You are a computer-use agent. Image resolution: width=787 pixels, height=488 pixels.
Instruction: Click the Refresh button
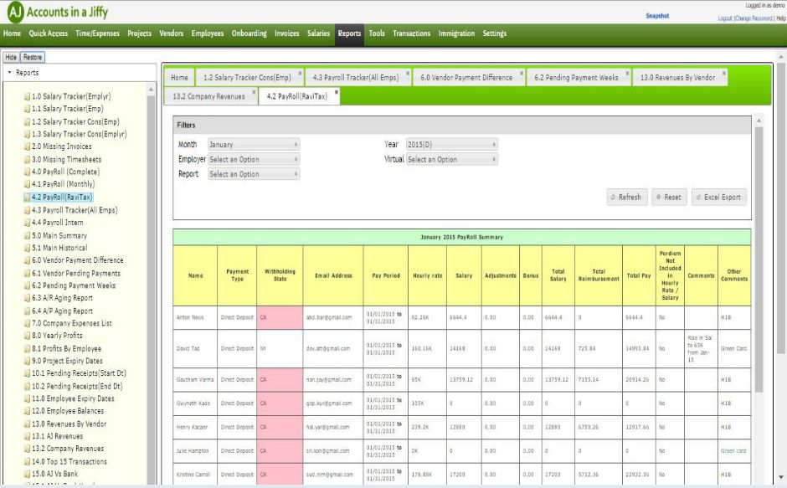(627, 198)
